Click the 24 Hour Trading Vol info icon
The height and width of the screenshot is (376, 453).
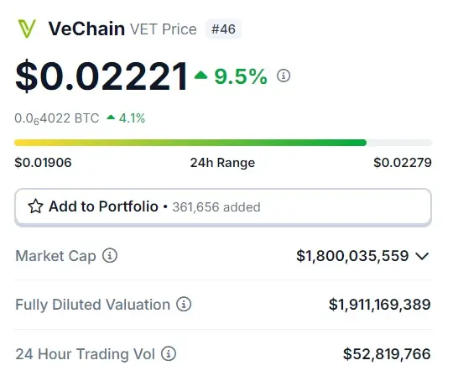pyautogui.click(x=169, y=353)
